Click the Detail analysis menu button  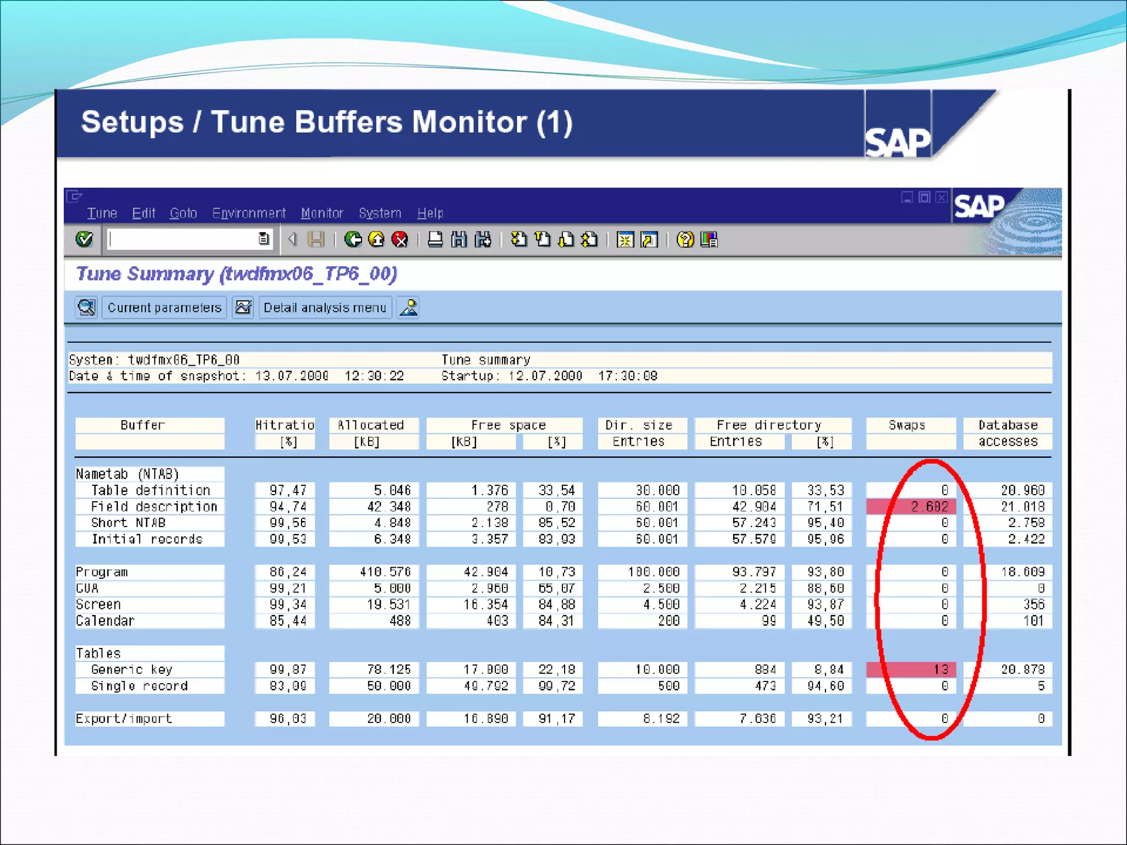point(325,308)
